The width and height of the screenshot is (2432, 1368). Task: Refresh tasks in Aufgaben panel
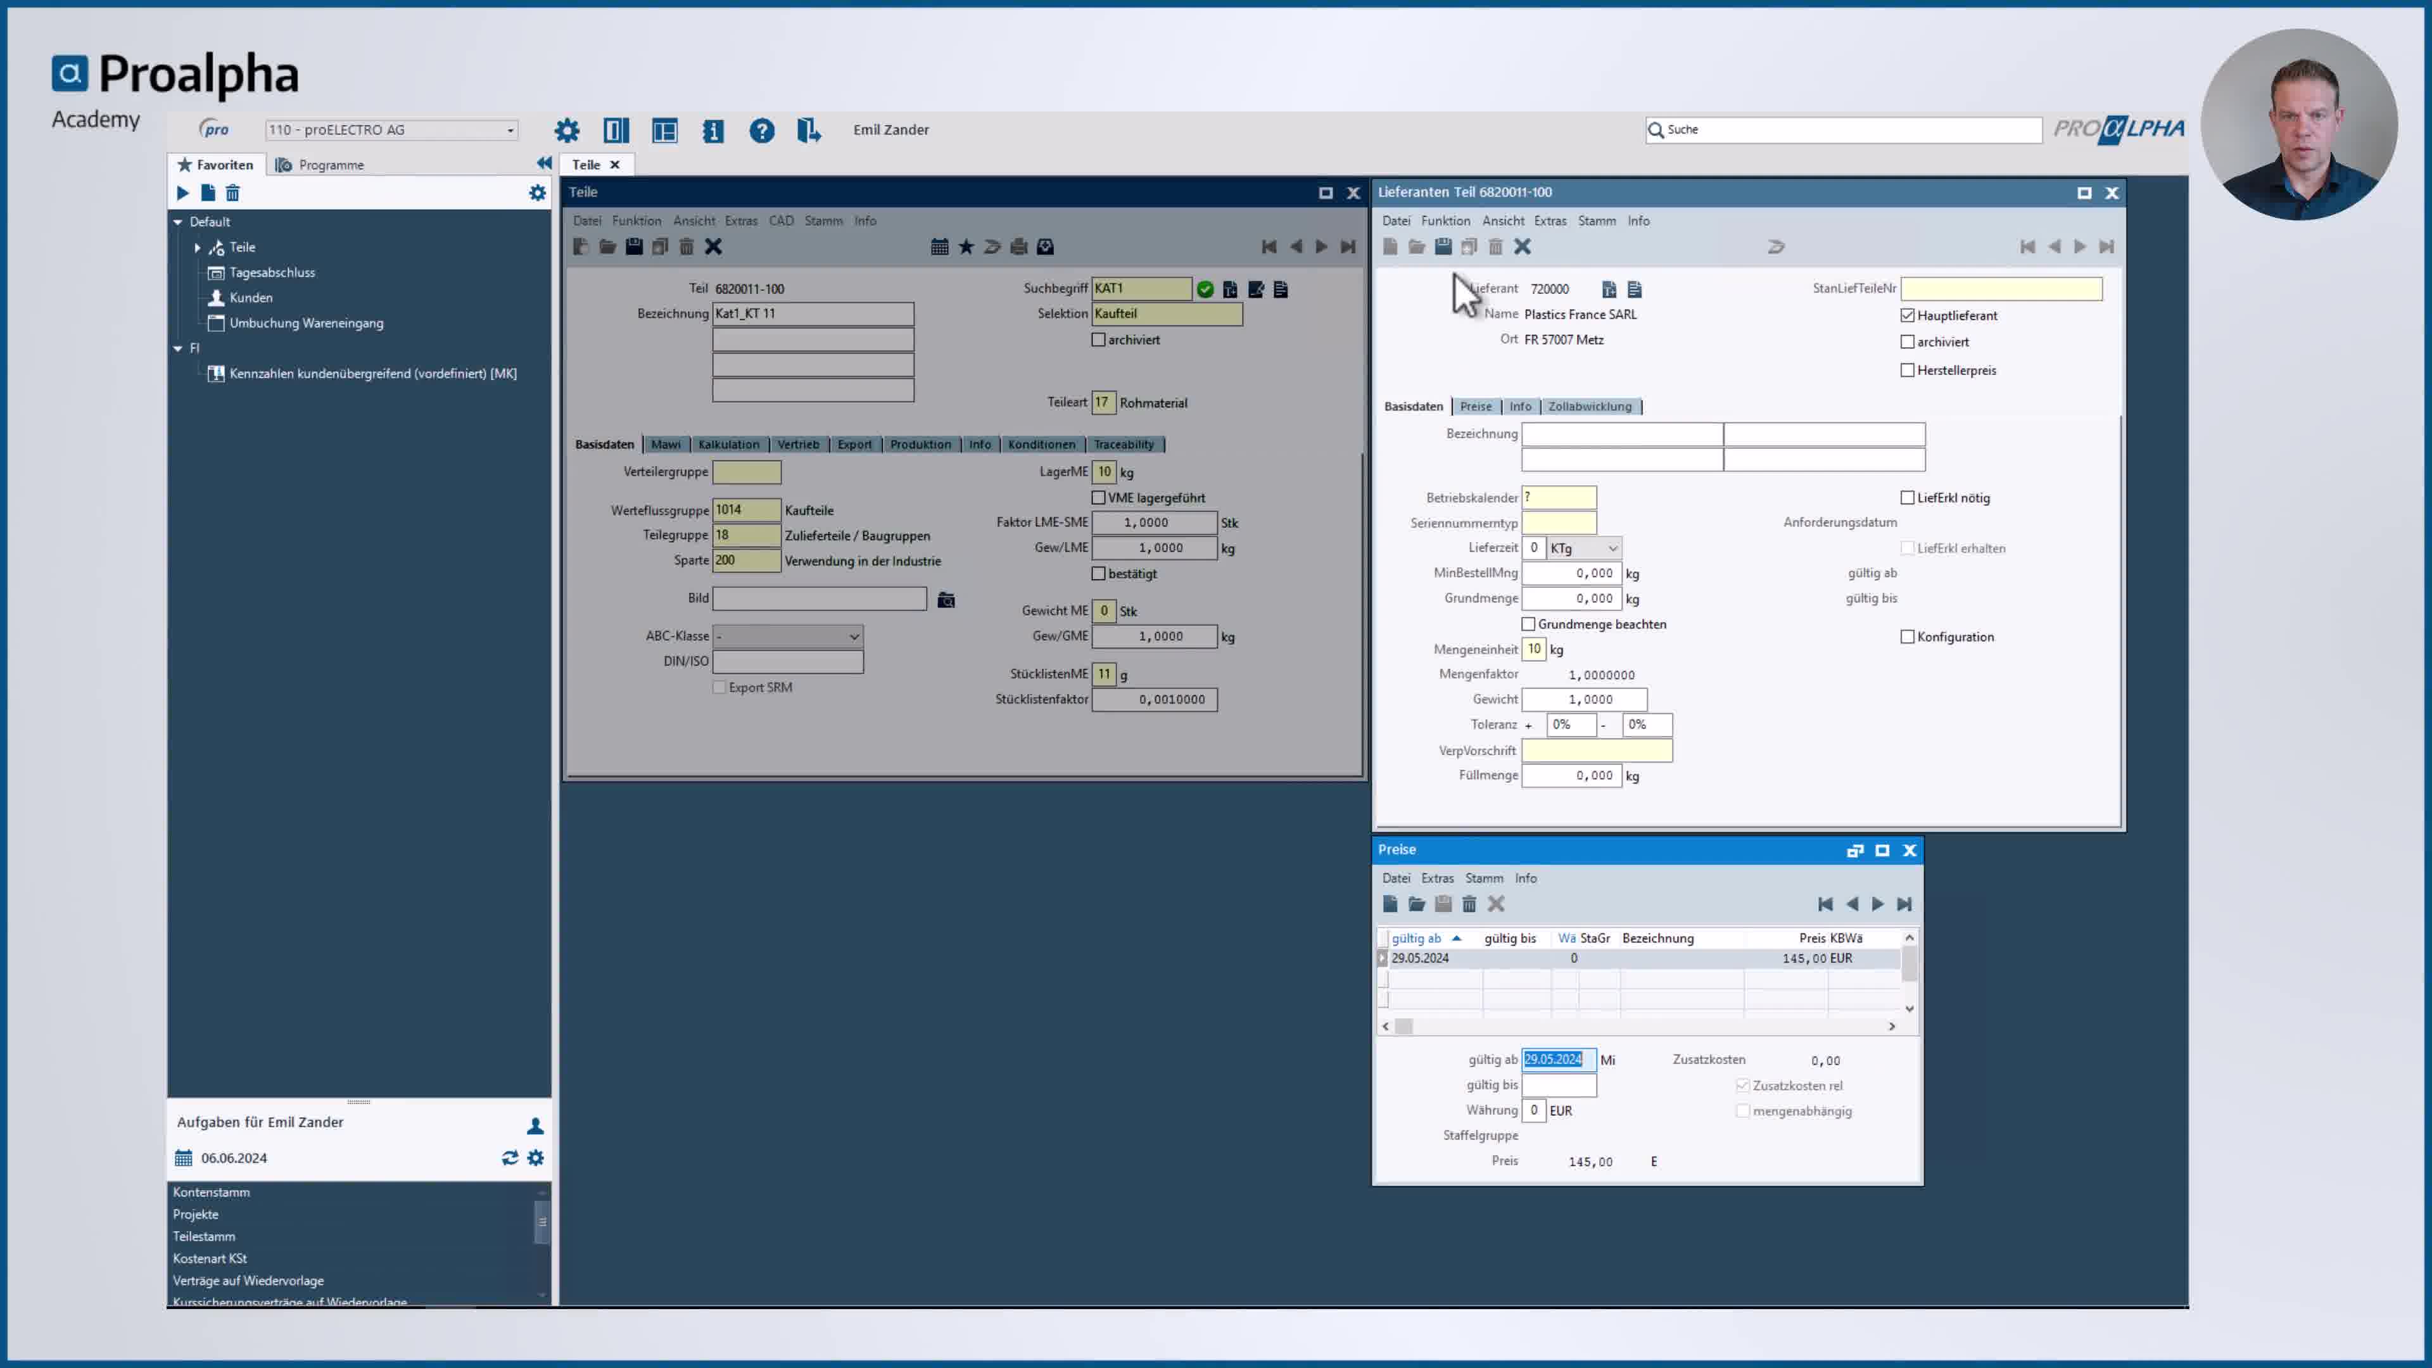pos(510,1158)
